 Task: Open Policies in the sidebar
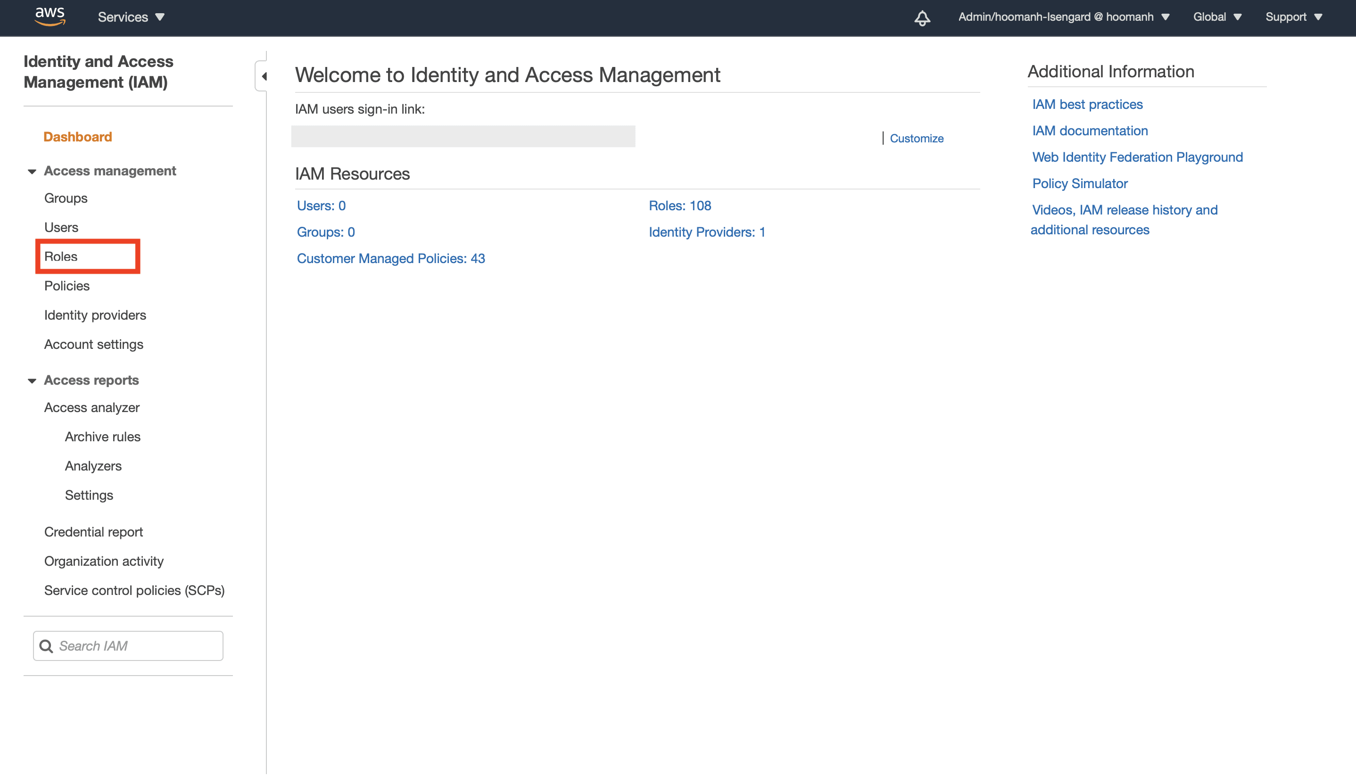66,286
